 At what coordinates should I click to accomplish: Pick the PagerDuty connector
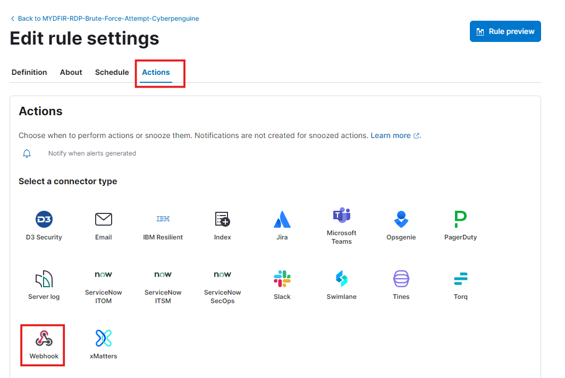460,226
